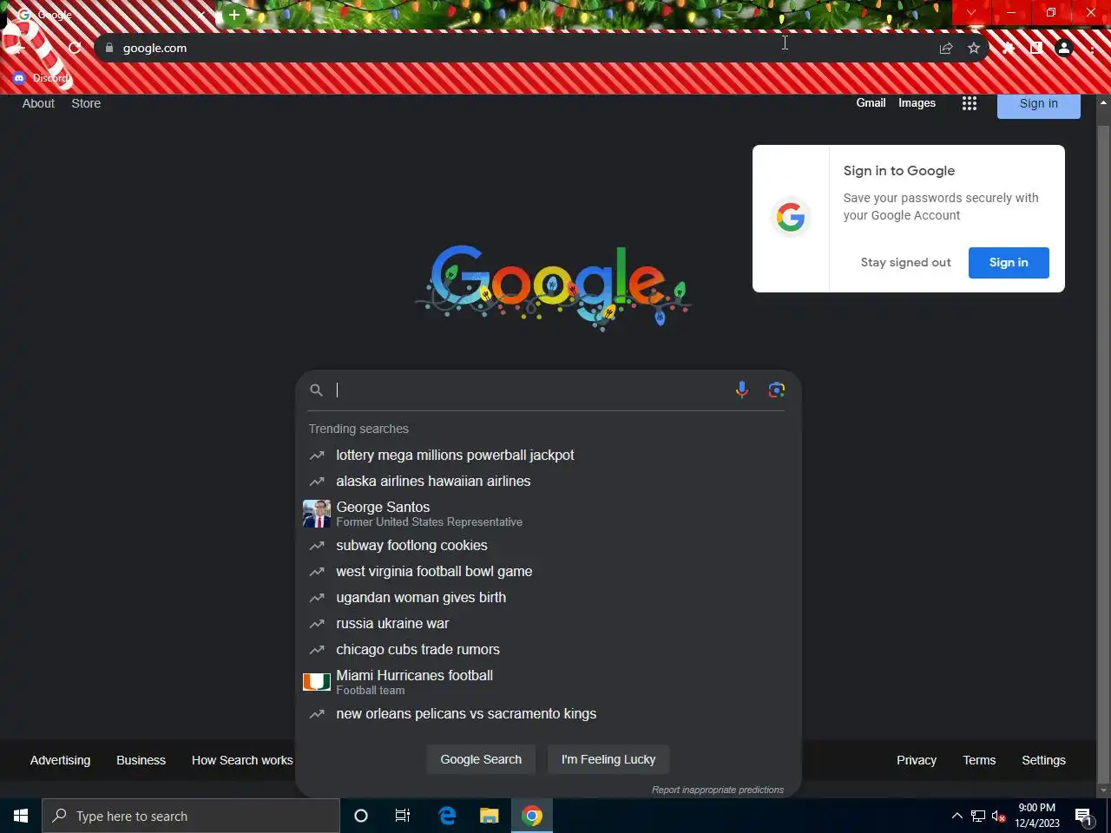Click the Miami Hurricanes logo thumbnail
The height and width of the screenshot is (833, 1111).
(317, 682)
